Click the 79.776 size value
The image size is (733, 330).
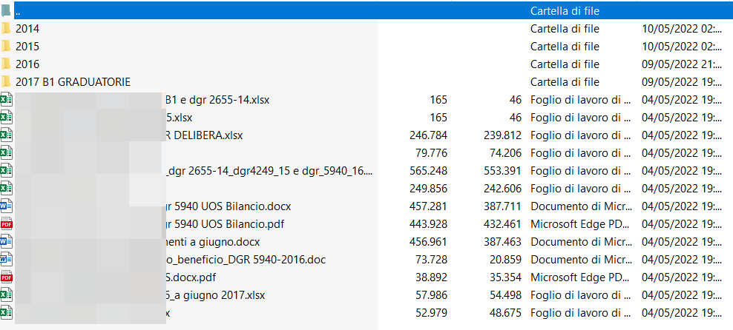431,153
